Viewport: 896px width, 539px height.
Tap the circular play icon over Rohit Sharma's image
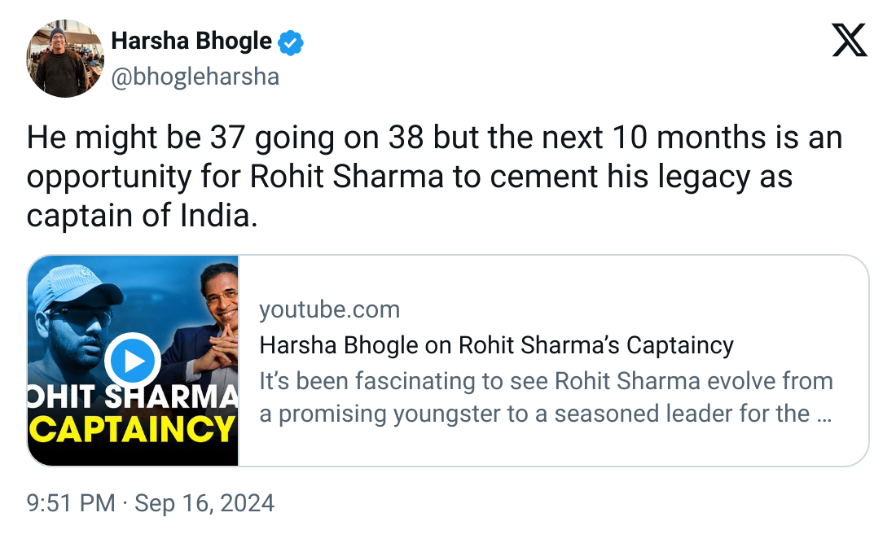133,361
